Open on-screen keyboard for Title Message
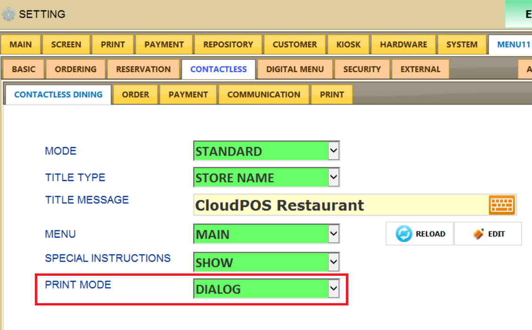This screenshot has width=532, height=330. 502,205
